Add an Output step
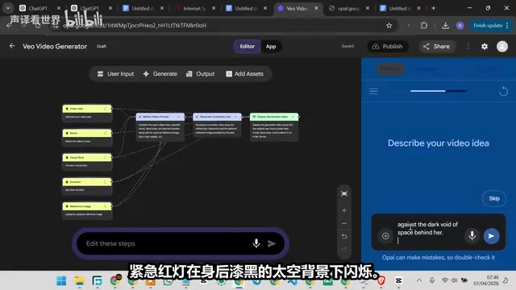Screen dimensions: 516x290 tap(200, 74)
